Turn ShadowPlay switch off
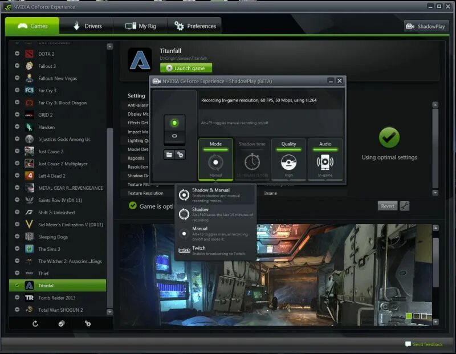The image size is (456, 354). pos(174,136)
